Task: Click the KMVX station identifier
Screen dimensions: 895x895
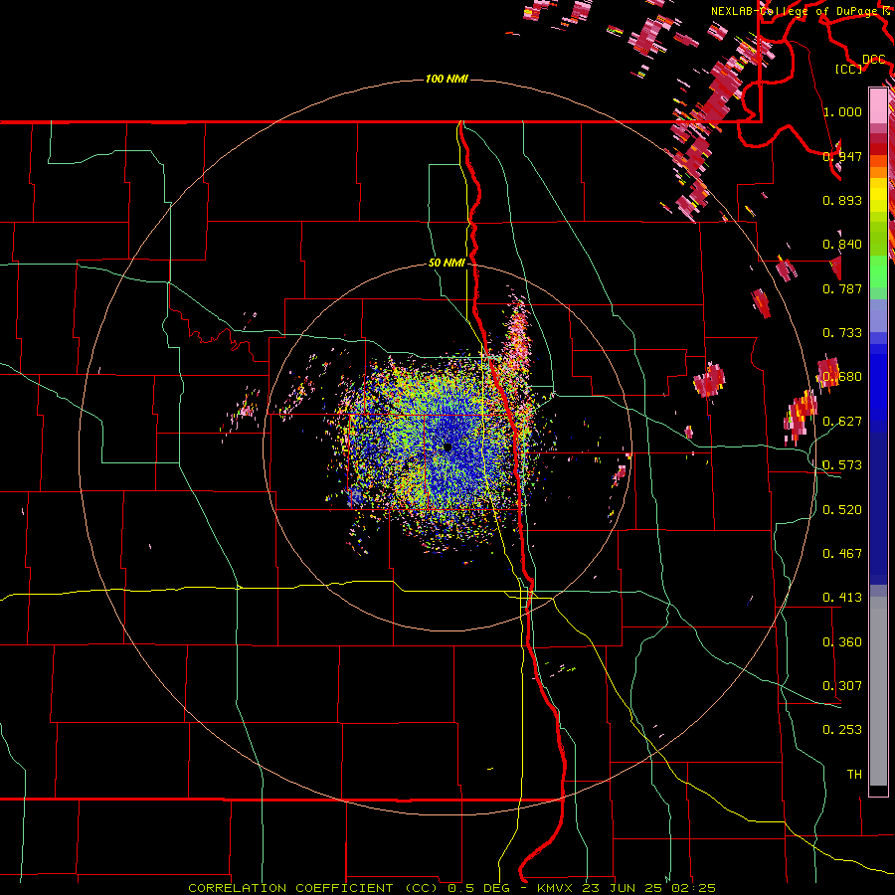Action: click(x=556, y=888)
